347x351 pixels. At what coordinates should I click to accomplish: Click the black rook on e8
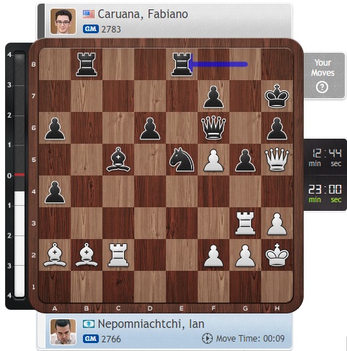(x=182, y=64)
